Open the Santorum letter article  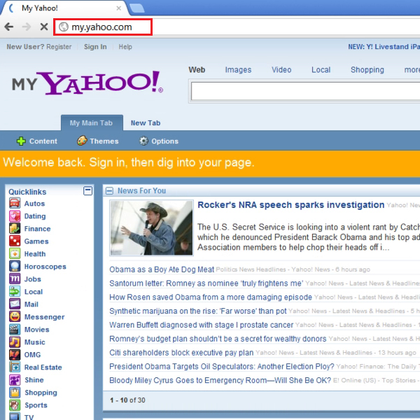(206, 283)
